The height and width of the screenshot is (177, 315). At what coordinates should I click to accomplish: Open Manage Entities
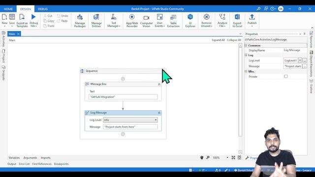(x=96, y=21)
